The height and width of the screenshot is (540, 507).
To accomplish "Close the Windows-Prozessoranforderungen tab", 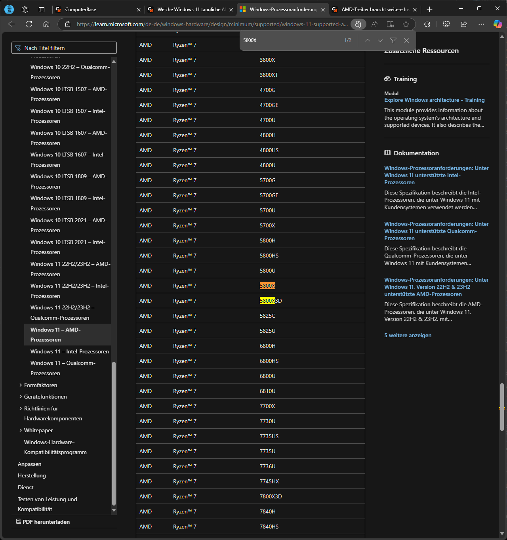I will (x=323, y=10).
